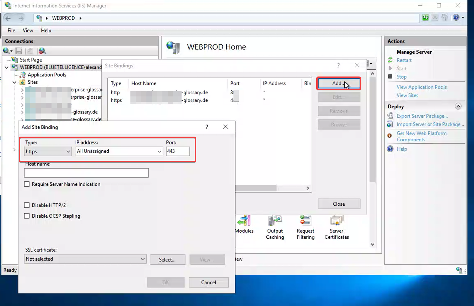This screenshot has height=306, width=474.
Task: Click Select... button for SSL certificate
Action: [167, 260]
